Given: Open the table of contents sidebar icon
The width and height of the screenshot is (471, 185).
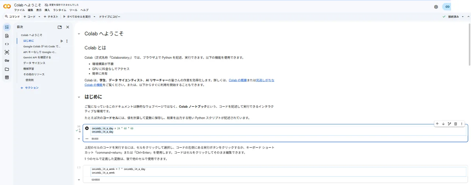Looking at the screenshot, I should pos(7,27).
